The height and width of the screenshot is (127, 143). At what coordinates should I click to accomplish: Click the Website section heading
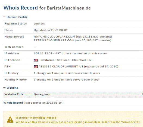click(12, 88)
